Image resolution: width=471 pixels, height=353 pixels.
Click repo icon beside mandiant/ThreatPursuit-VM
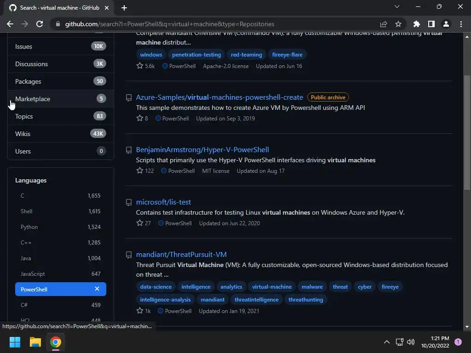[129, 255]
